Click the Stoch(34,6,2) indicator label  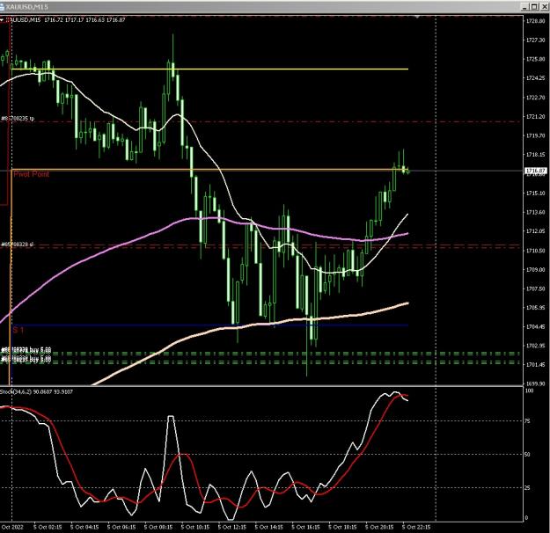[36, 391]
